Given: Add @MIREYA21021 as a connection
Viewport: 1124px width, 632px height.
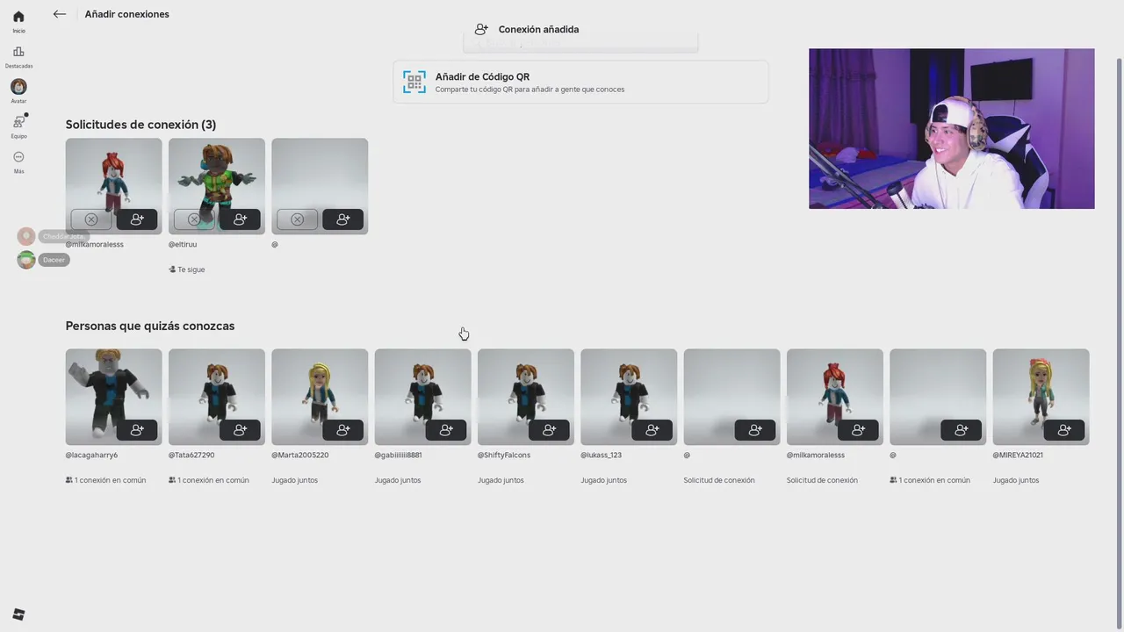Looking at the screenshot, I should click(x=1064, y=430).
